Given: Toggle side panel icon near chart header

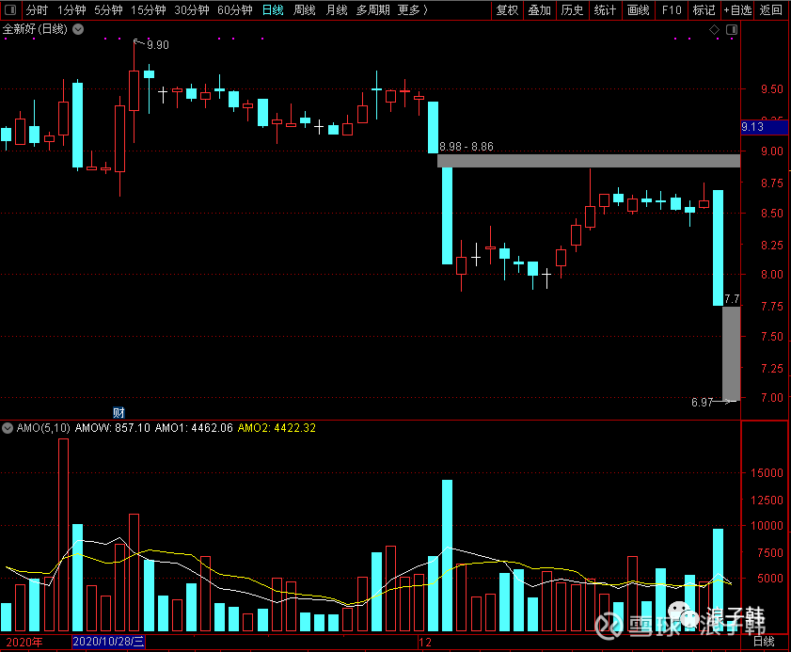Looking at the screenshot, I should tap(732, 30).
